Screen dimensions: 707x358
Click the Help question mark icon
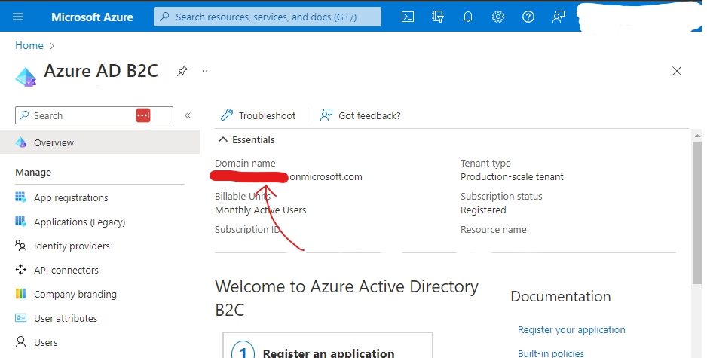[x=528, y=17]
